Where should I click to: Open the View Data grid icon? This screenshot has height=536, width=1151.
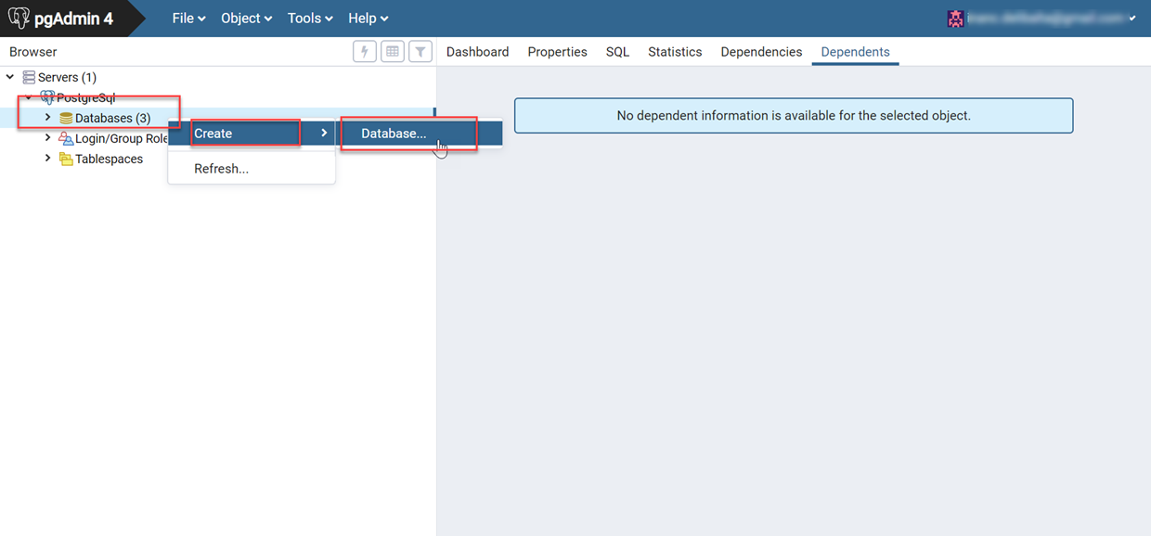click(x=393, y=52)
